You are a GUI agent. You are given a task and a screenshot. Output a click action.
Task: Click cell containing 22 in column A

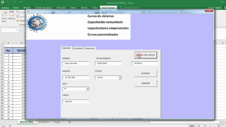coord(8,118)
